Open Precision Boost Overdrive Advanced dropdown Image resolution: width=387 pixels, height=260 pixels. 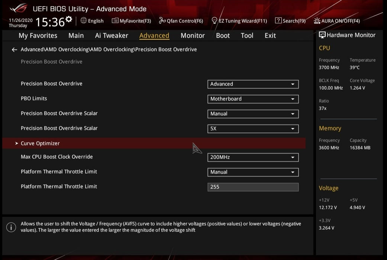point(253,84)
